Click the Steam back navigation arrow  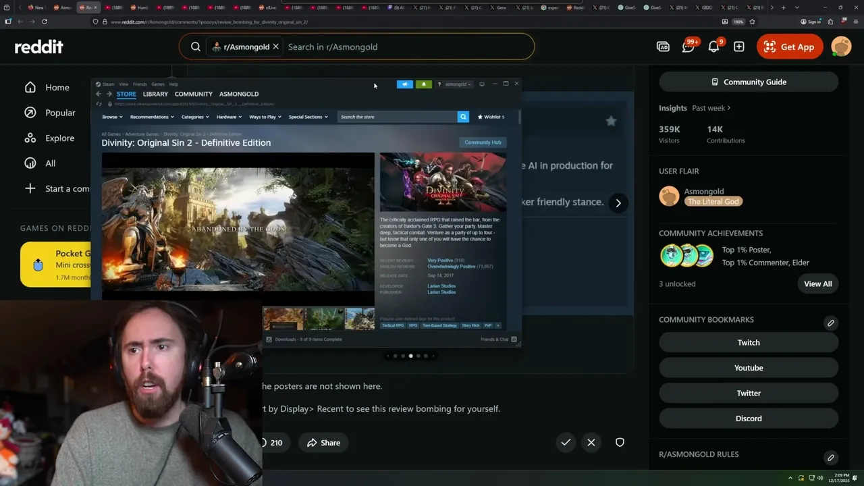(99, 94)
